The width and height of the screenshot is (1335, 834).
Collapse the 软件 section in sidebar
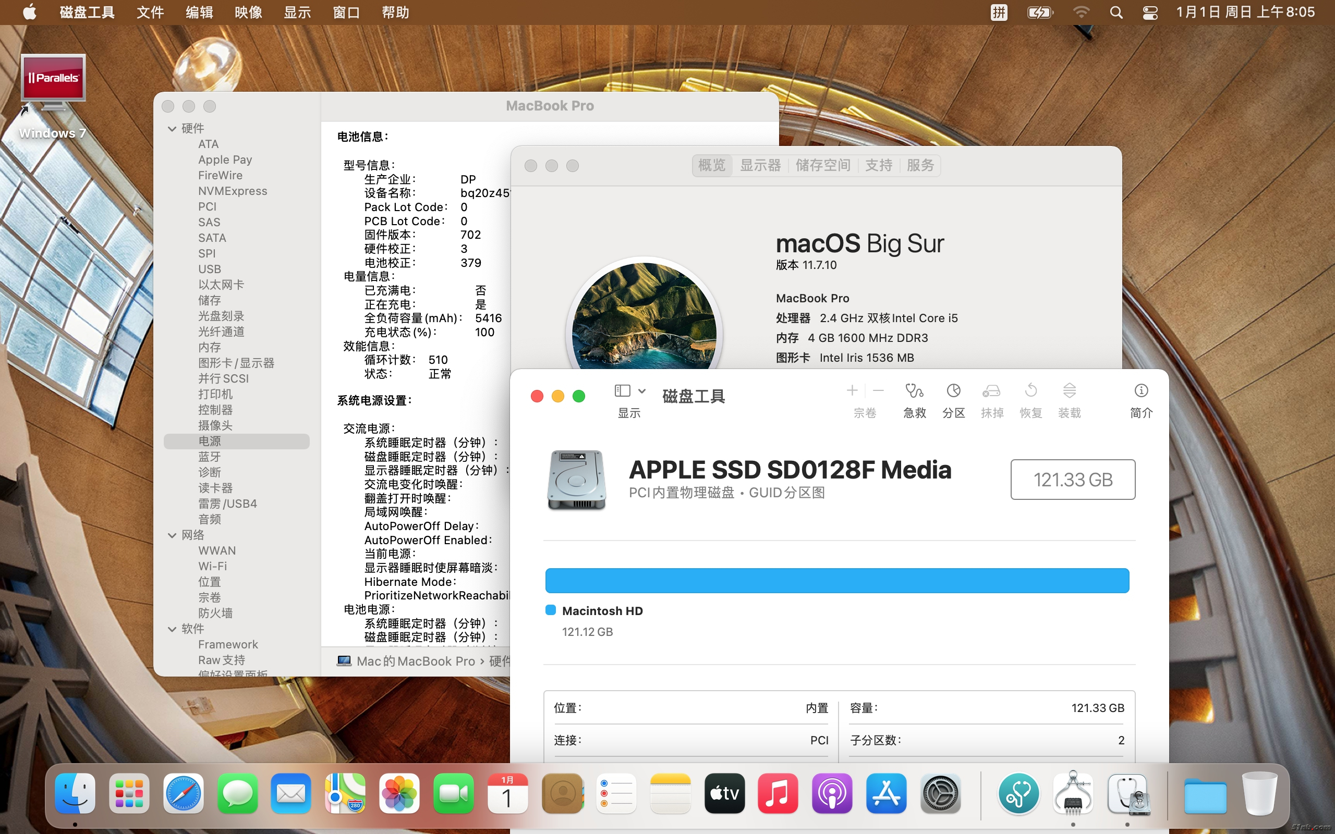[172, 629]
